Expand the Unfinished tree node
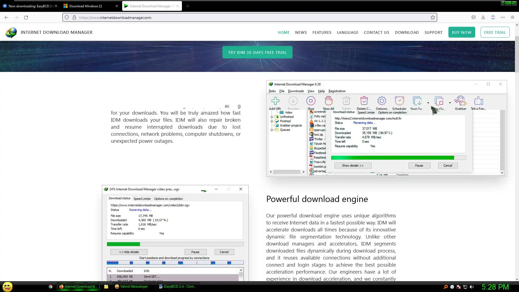The image size is (519, 292). click(x=272, y=117)
